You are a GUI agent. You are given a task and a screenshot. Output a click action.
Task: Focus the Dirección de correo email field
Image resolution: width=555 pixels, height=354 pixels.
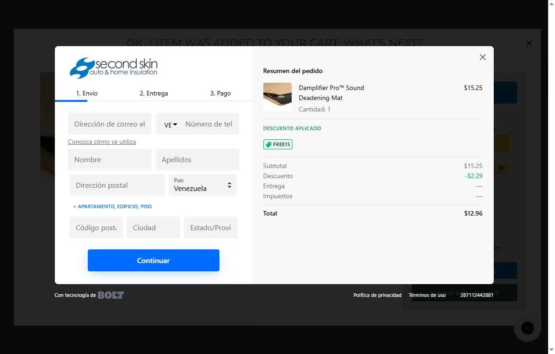point(110,124)
